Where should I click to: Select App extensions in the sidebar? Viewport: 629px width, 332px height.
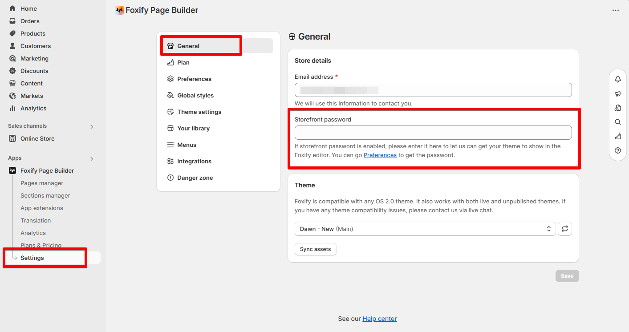42,208
